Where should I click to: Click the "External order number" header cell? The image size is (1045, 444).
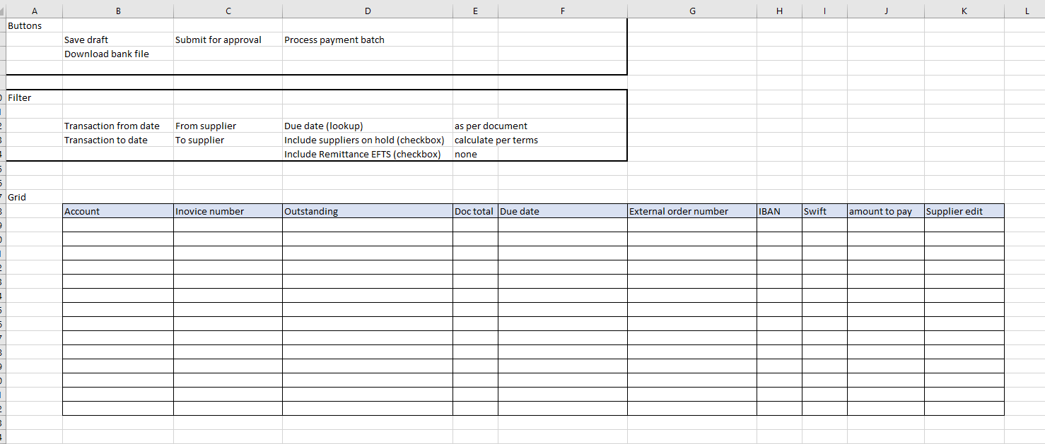point(691,211)
